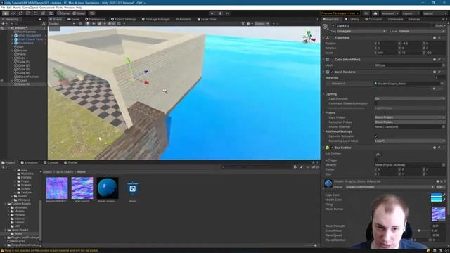Open the GameObject menu

tap(30, 8)
